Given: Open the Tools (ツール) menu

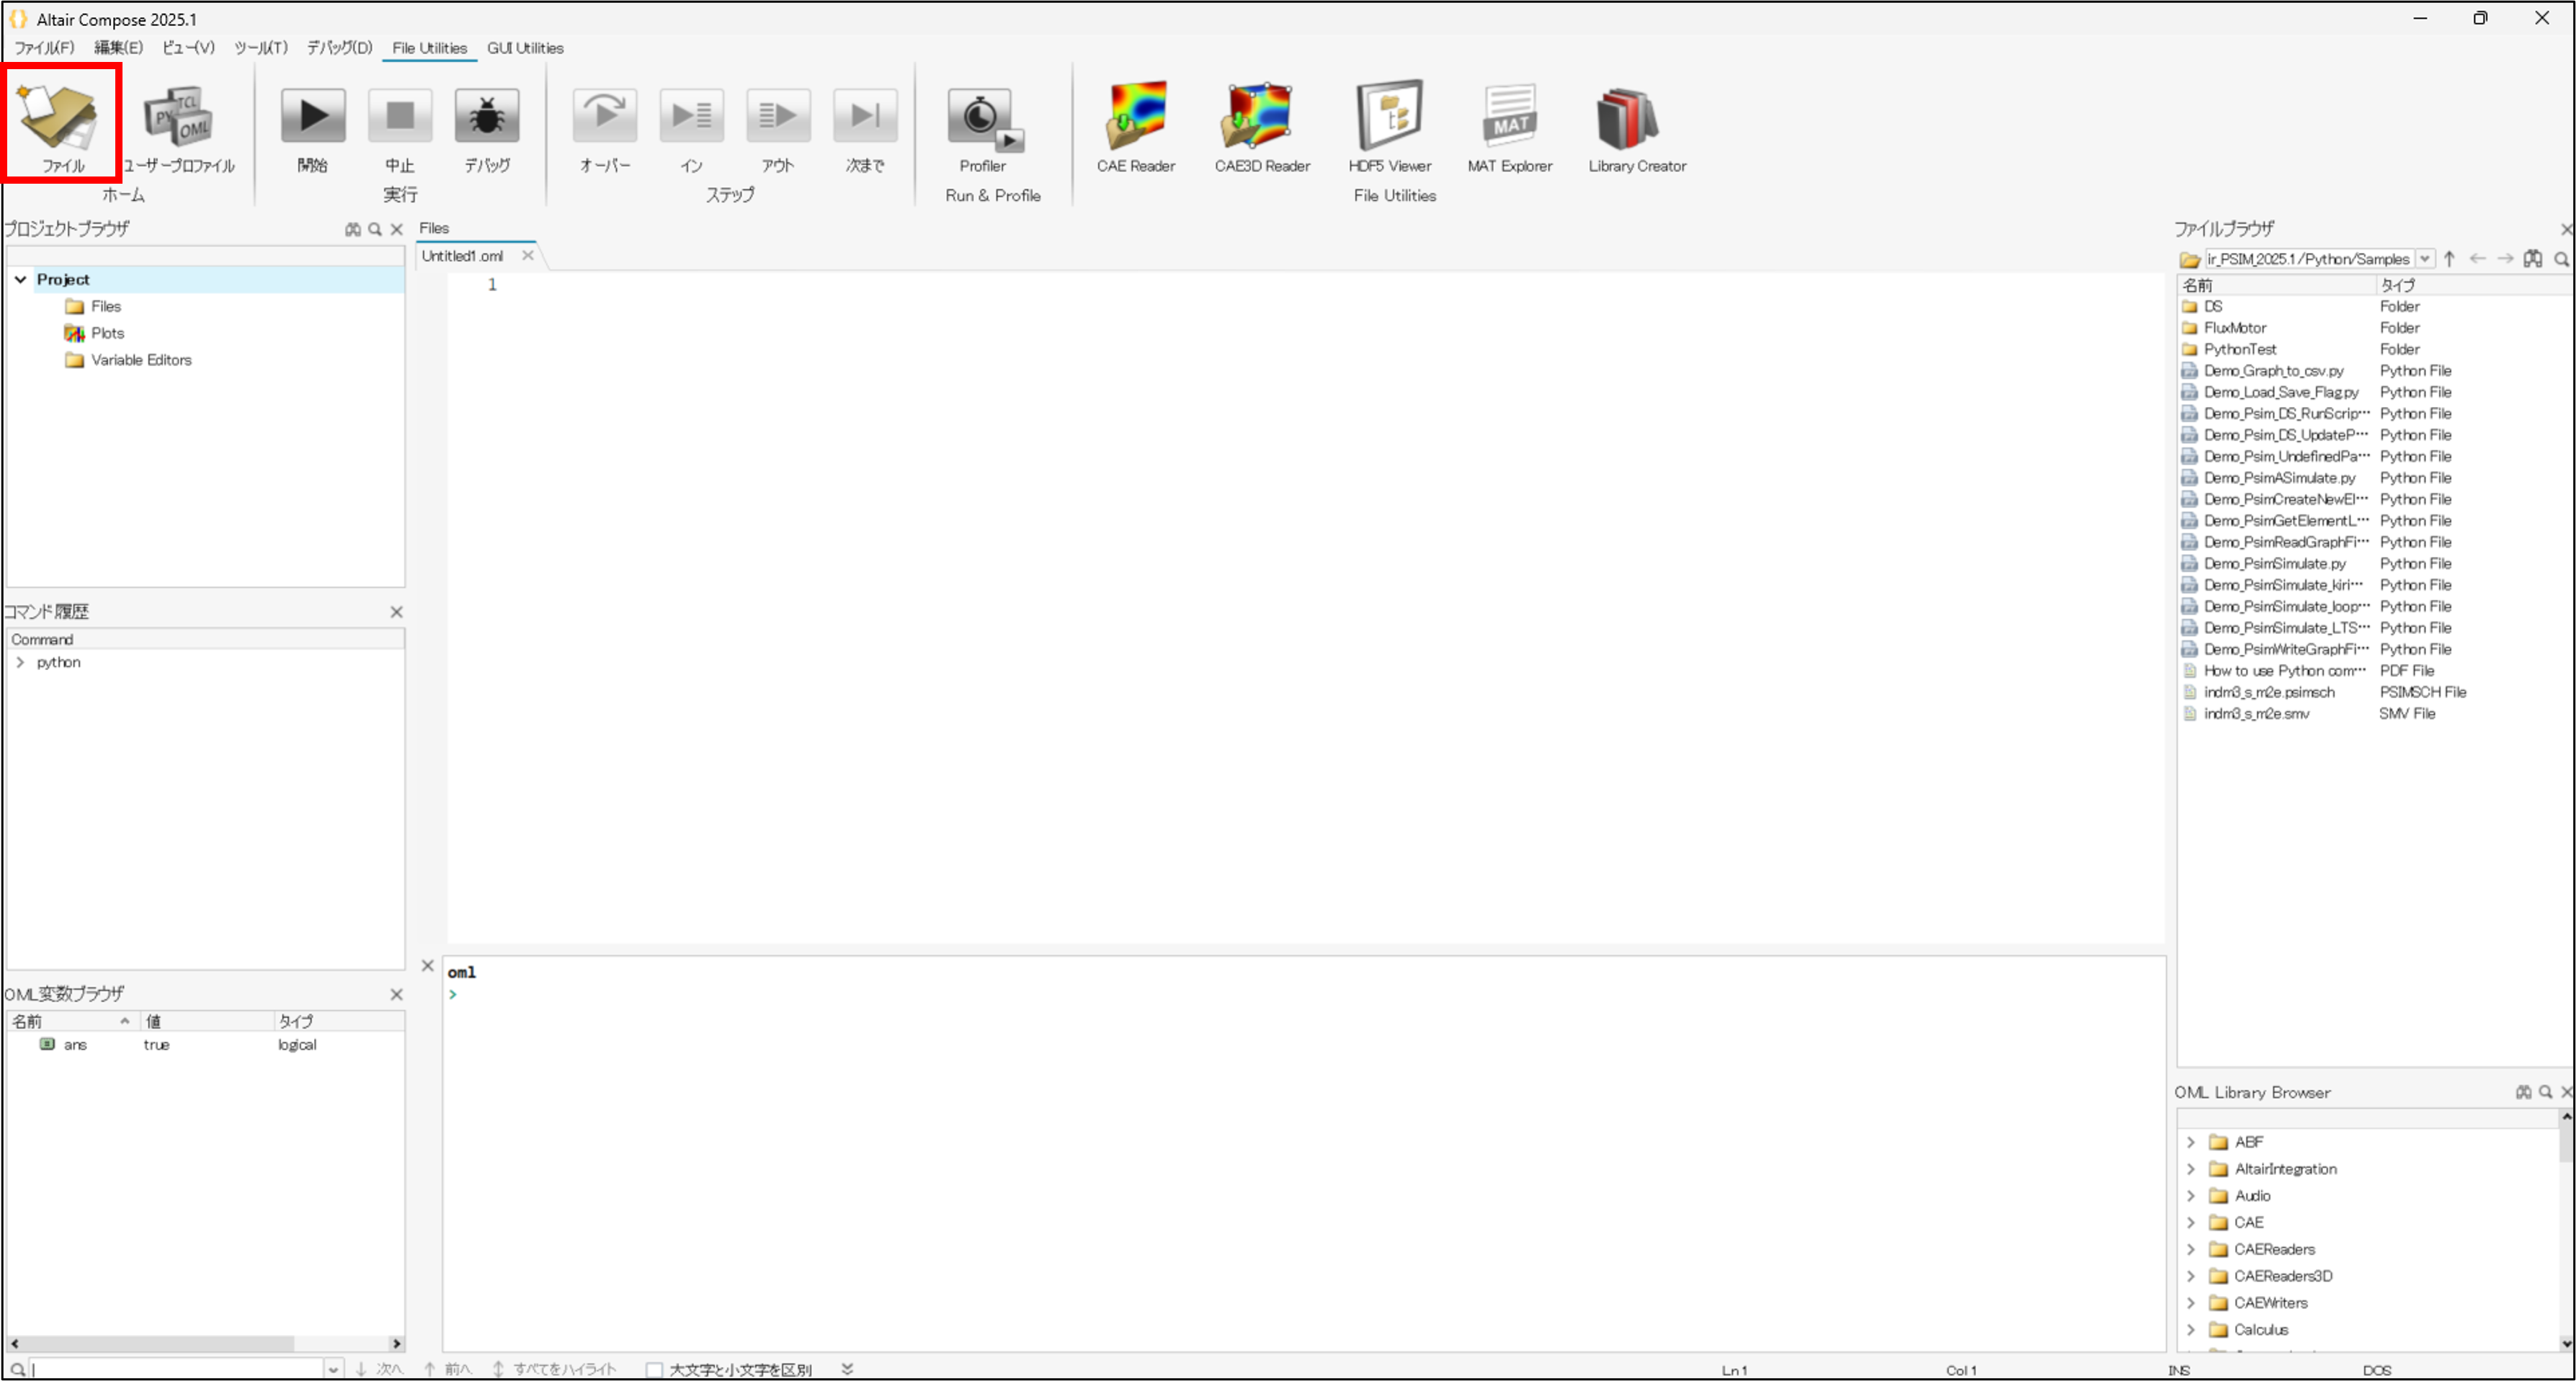Looking at the screenshot, I should 260,48.
